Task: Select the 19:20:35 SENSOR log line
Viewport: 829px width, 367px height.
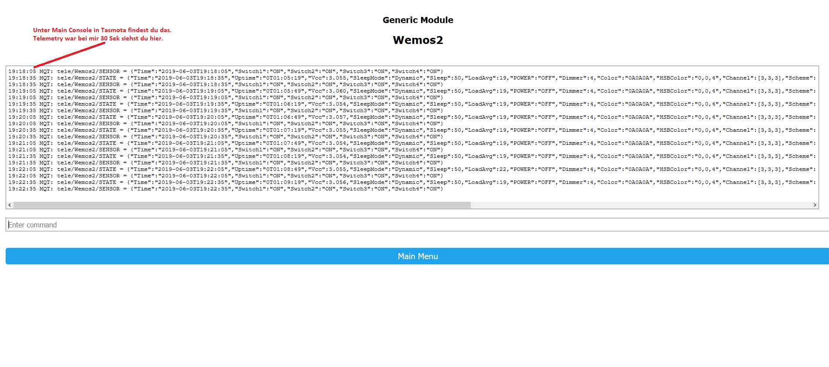Action: (226, 137)
